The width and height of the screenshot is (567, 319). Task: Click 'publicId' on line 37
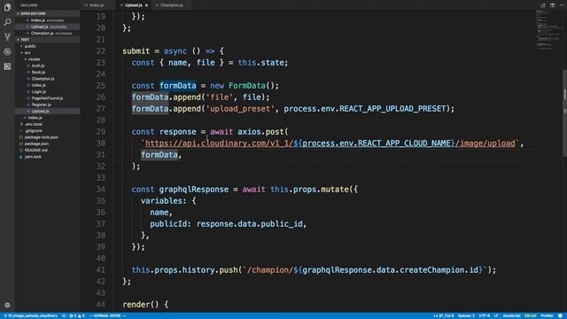click(168, 224)
